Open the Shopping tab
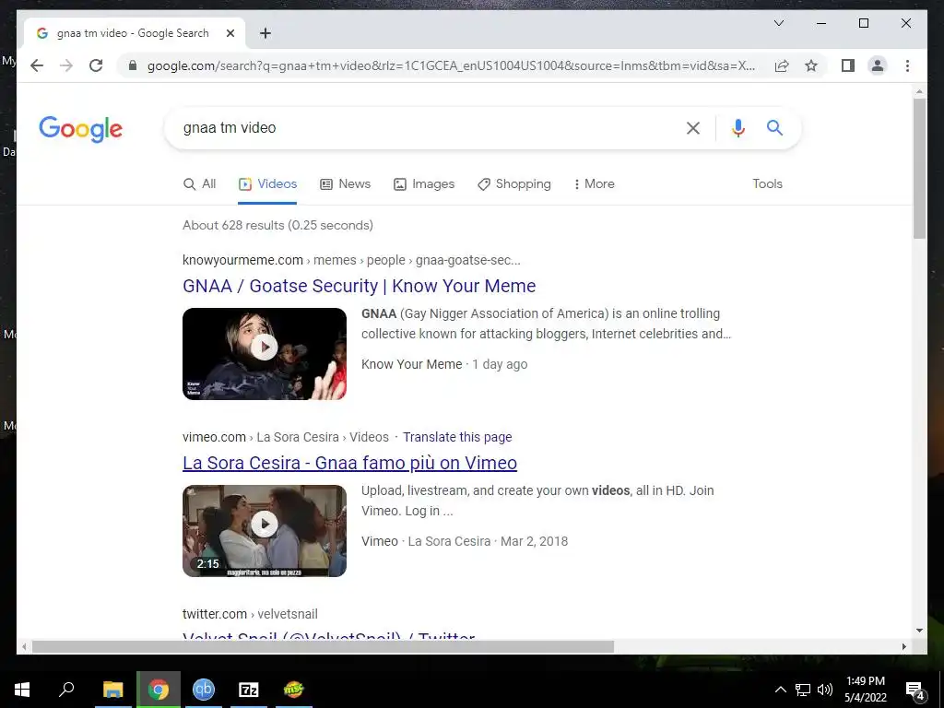The height and width of the screenshot is (708, 944). point(514,184)
